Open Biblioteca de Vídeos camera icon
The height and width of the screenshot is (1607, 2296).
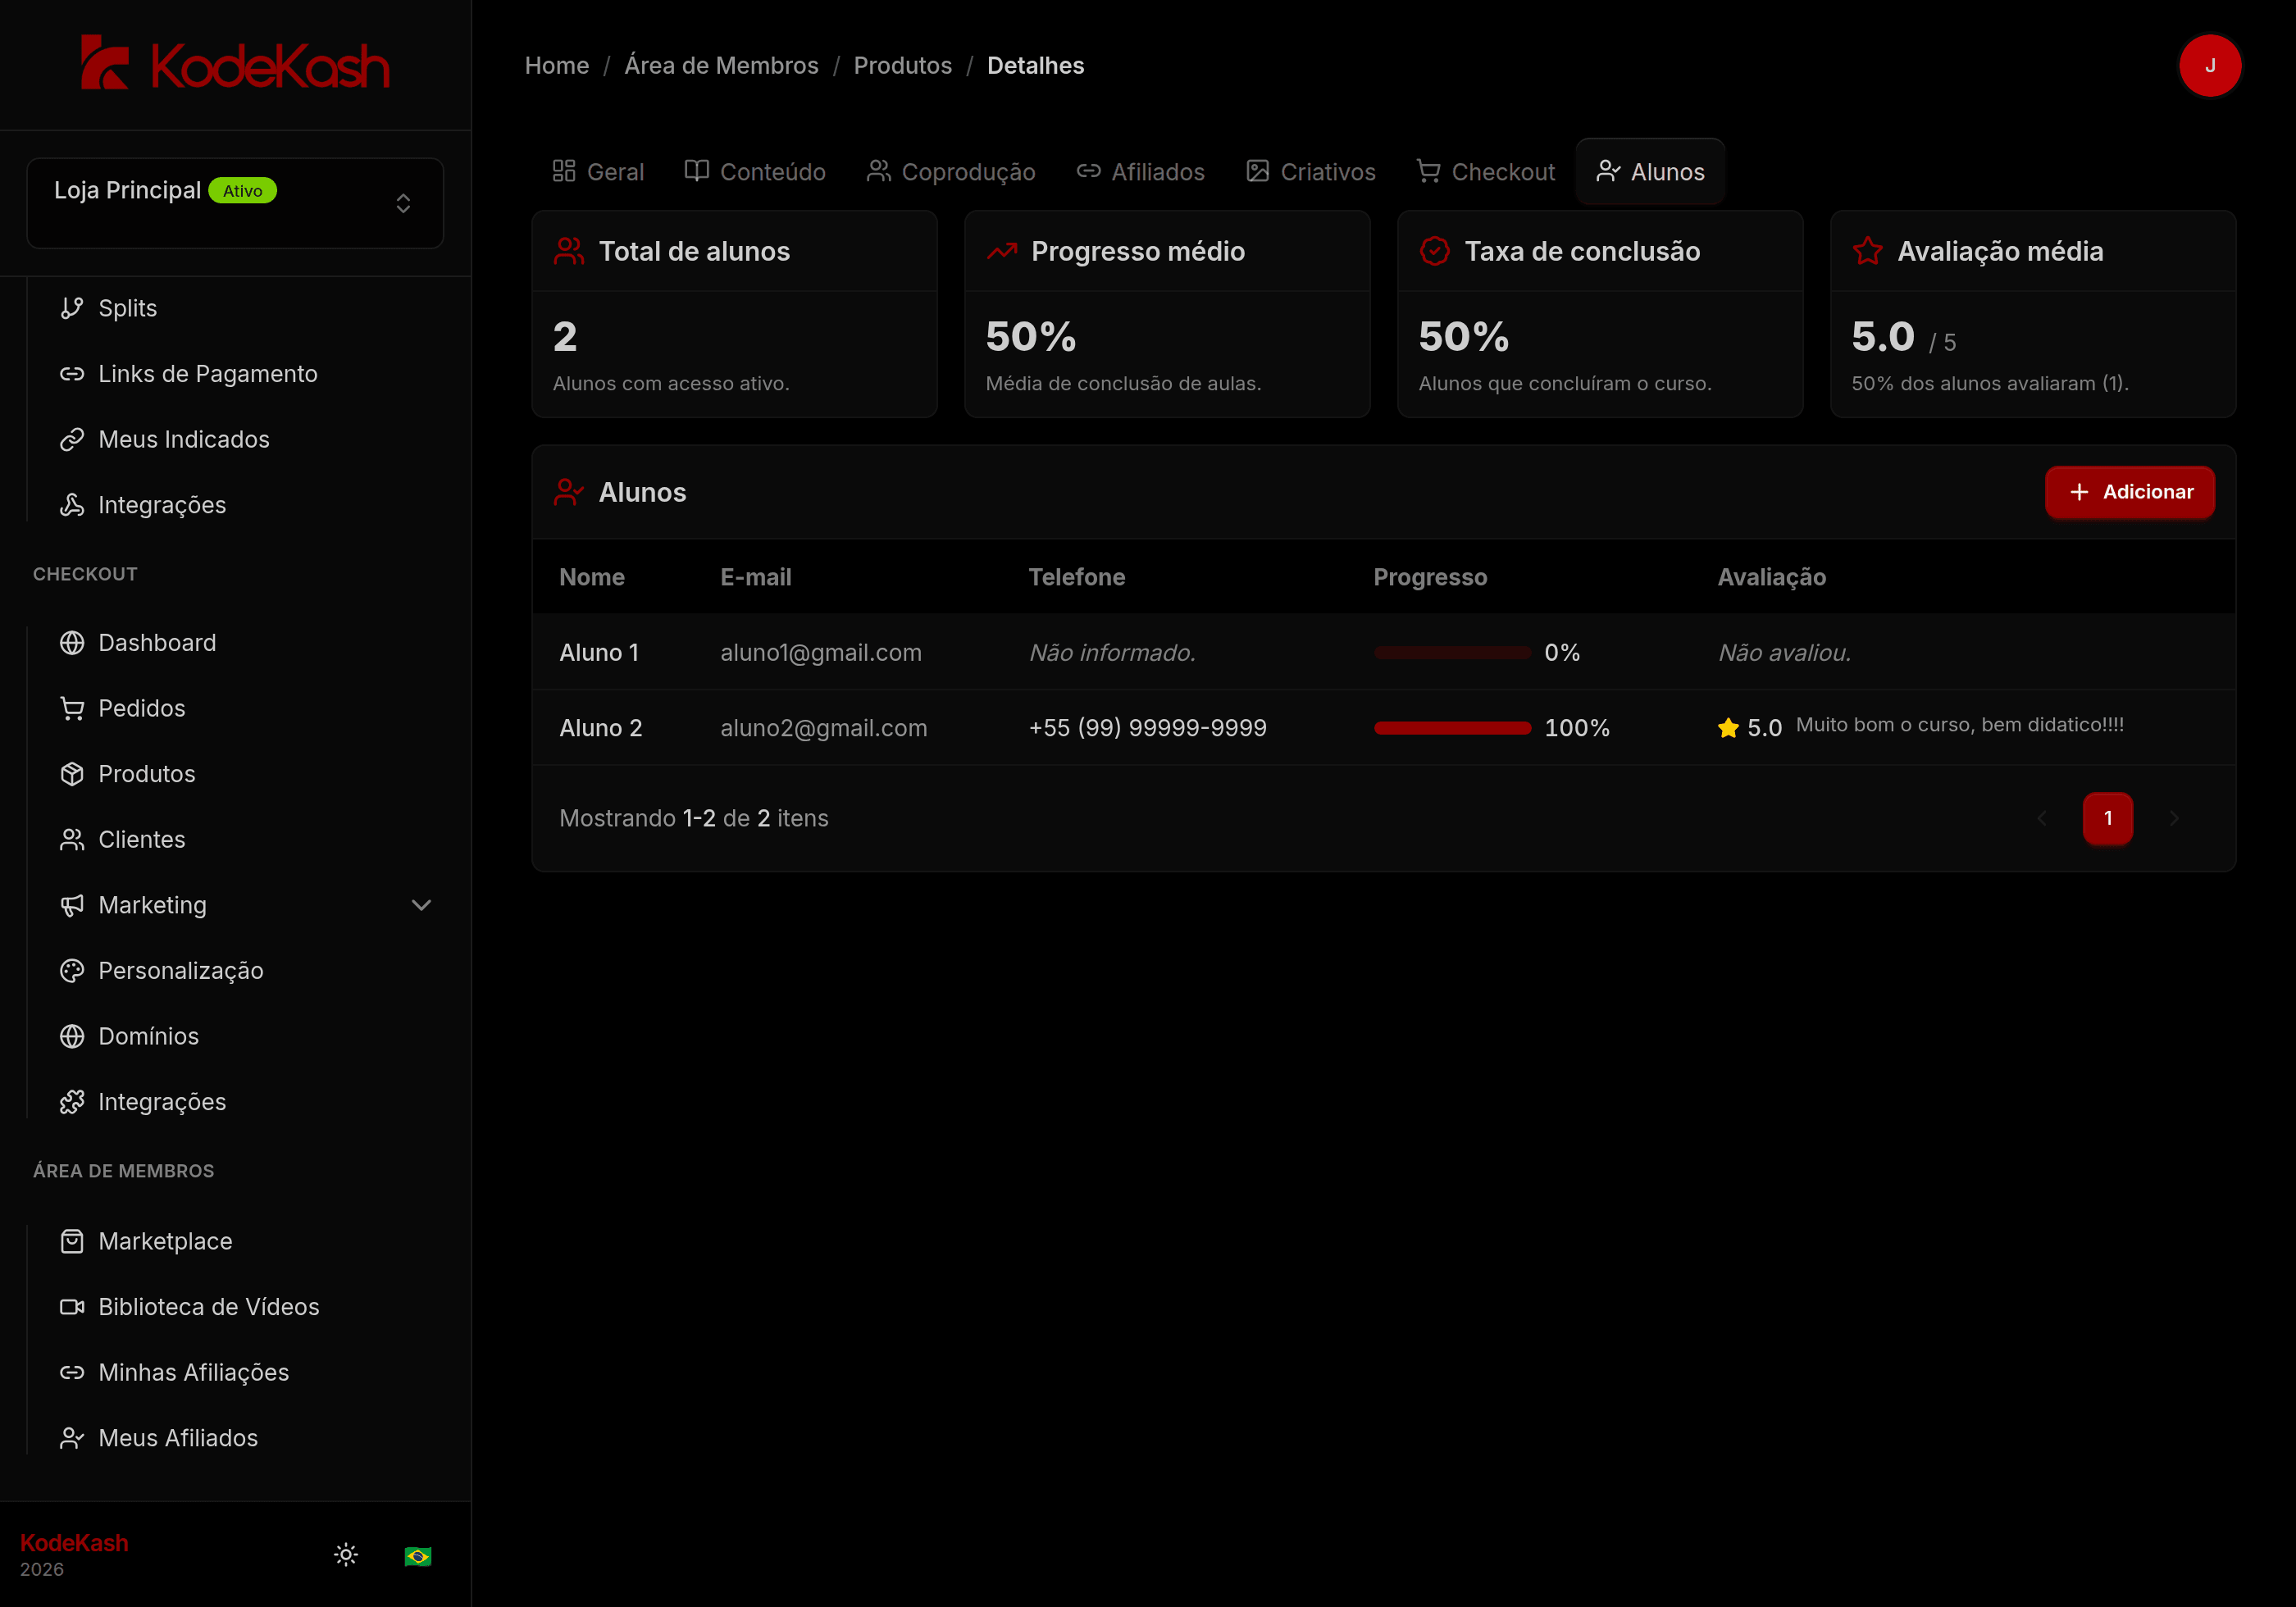[x=72, y=1307]
